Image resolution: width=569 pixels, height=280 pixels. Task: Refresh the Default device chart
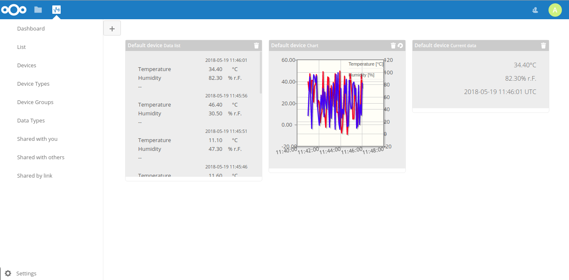(x=400, y=46)
